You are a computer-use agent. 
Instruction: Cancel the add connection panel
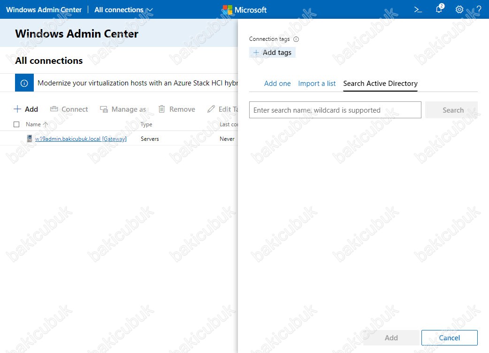450,338
